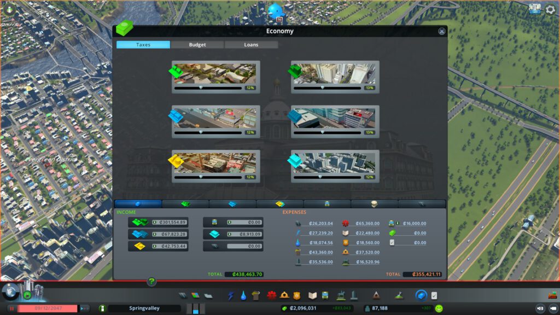Select the blue commercial breakdown tab
Screen dimensions: 560x315
[x=232, y=204]
